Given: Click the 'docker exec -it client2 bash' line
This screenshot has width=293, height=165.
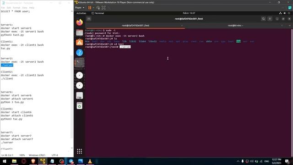Looking at the screenshot, I should [x=22, y=75].
